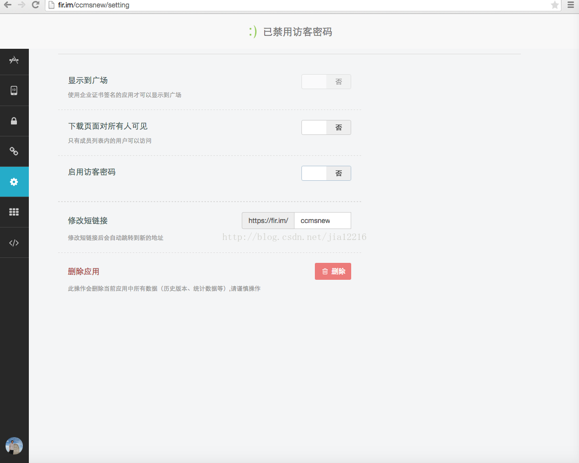Open the link chain sidebar icon
Screen dimensions: 579x463
point(14,151)
